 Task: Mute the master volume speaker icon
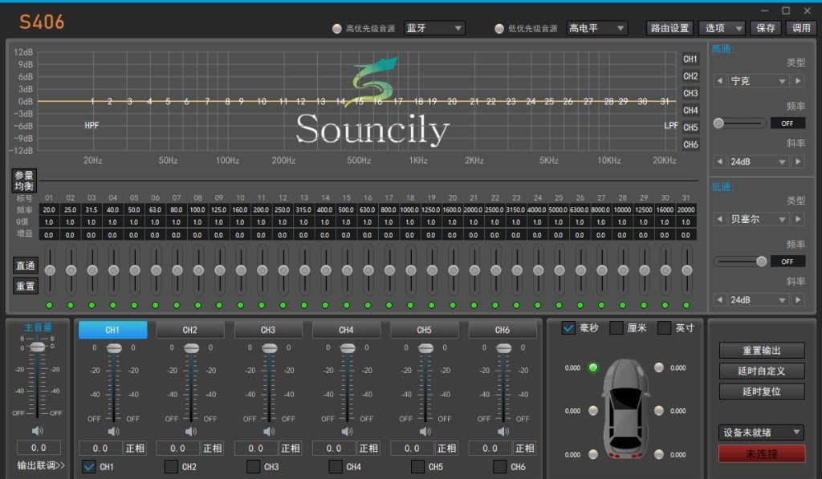[37, 431]
